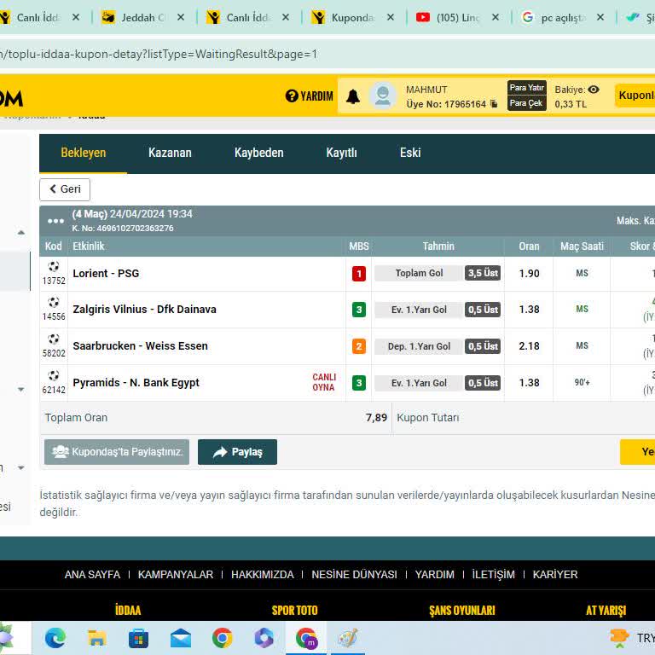The image size is (655, 655).
Task: Switch to the YouTube (105) browser tab
Action: click(449, 18)
